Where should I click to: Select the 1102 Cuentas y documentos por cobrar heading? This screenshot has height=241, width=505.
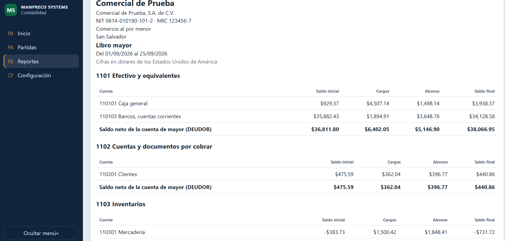[154, 146]
